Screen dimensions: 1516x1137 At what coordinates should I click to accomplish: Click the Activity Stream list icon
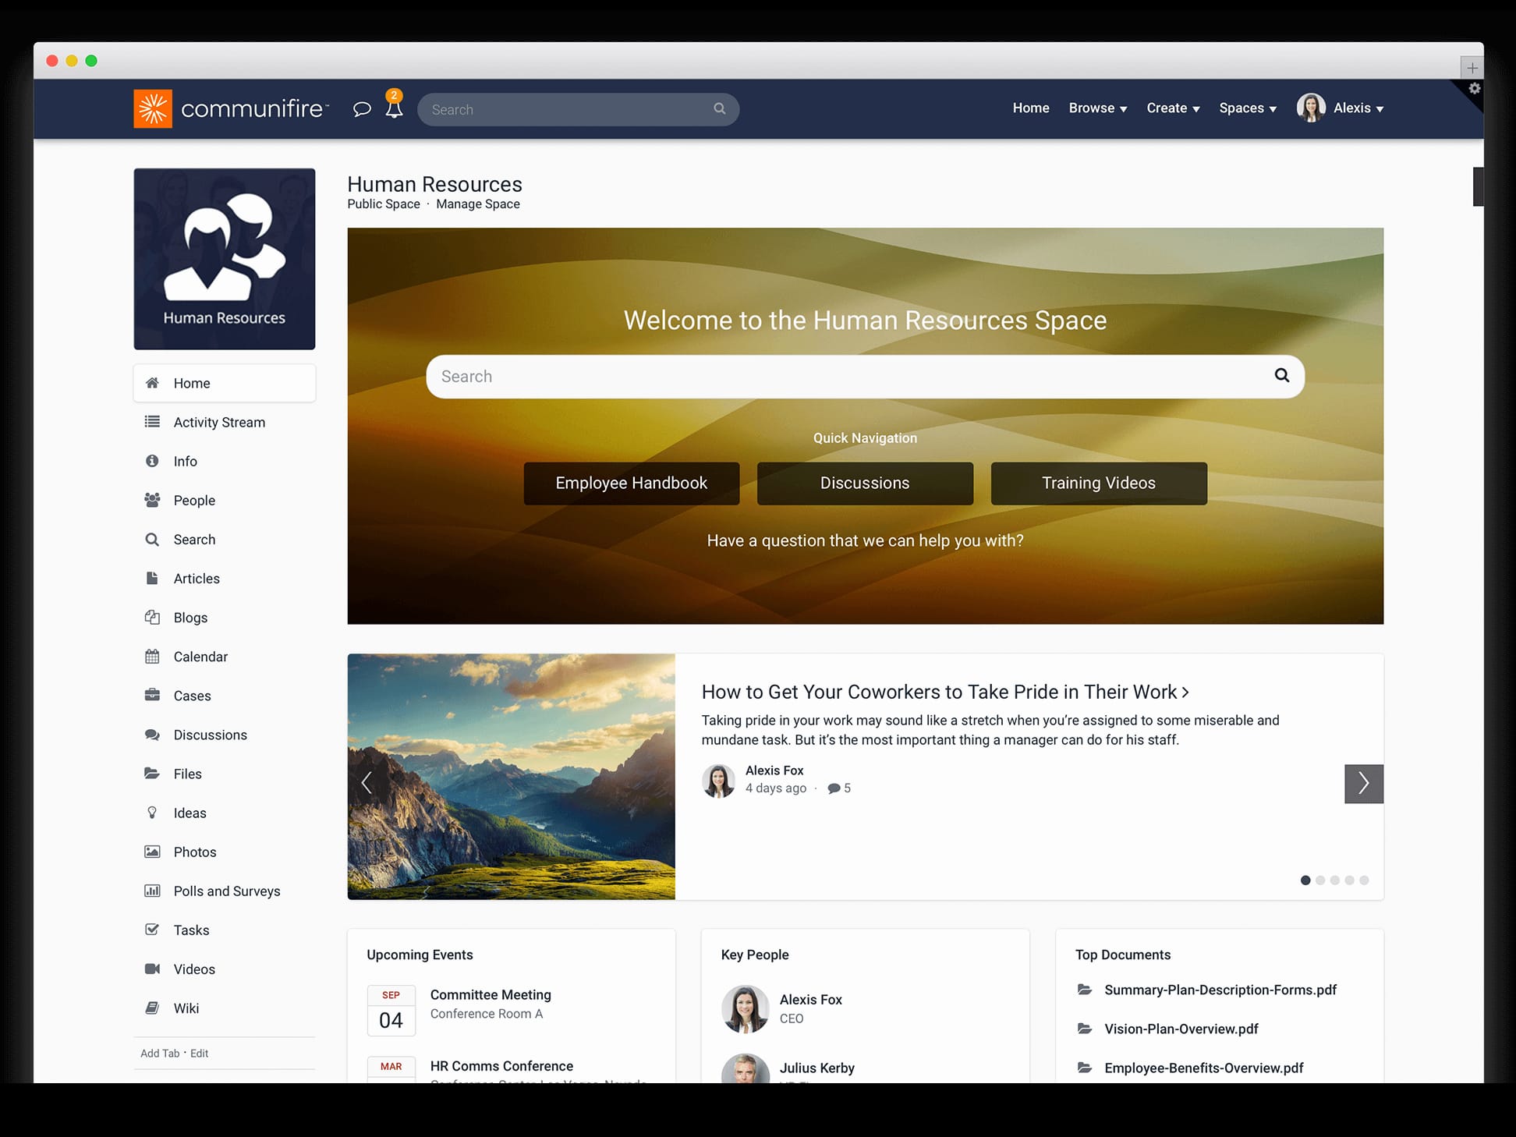[152, 422]
